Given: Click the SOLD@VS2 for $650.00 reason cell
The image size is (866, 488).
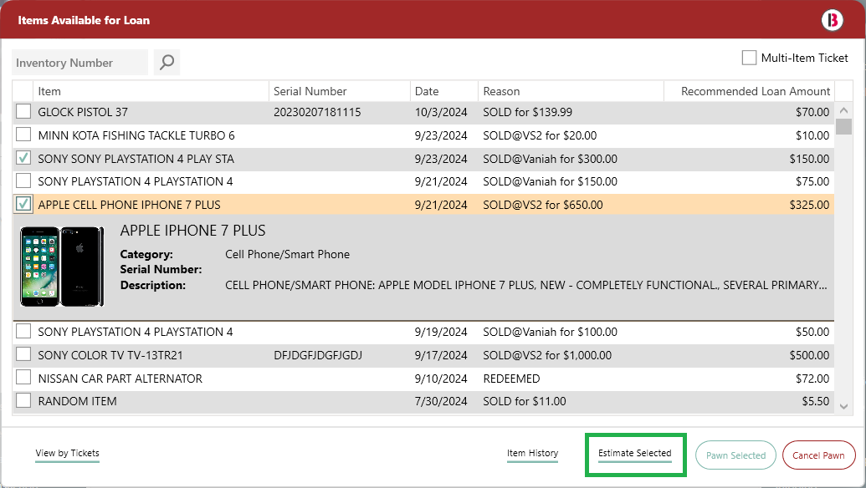Looking at the screenshot, I should (543, 205).
